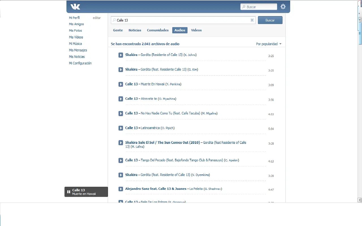Click 'Se han encontrado 2.041 archivos de audio'

(x=145, y=44)
